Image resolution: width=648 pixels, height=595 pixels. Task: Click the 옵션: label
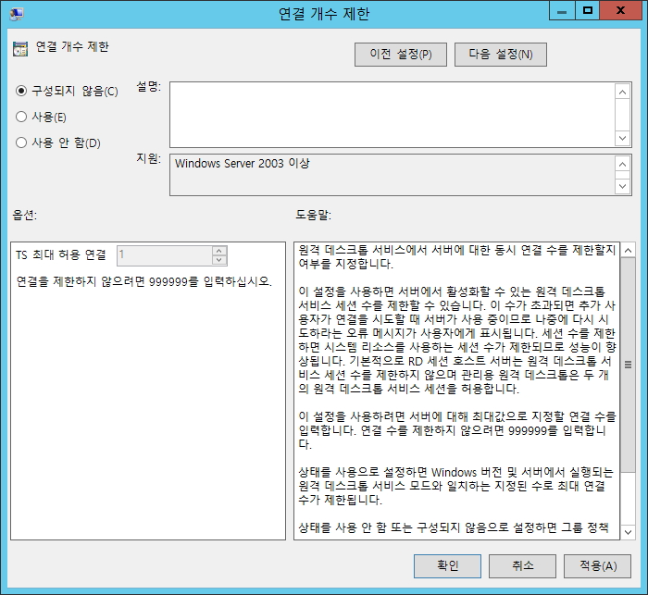pyautogui.click(x=25, y=215)
